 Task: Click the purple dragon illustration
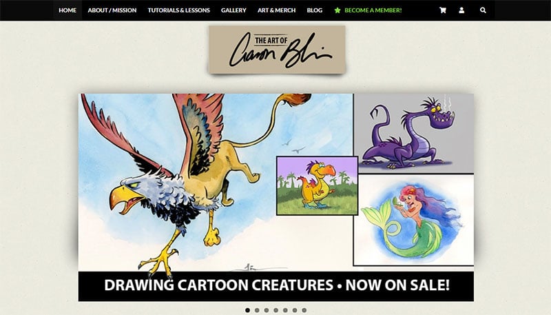pyautogui.click(x=414, y=134)
